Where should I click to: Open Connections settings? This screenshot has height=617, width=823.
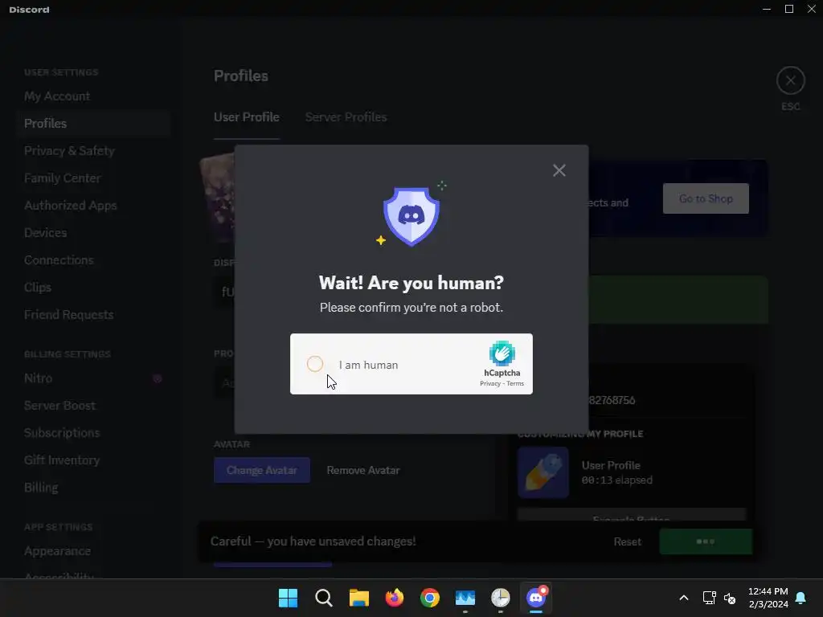[59, 259]
